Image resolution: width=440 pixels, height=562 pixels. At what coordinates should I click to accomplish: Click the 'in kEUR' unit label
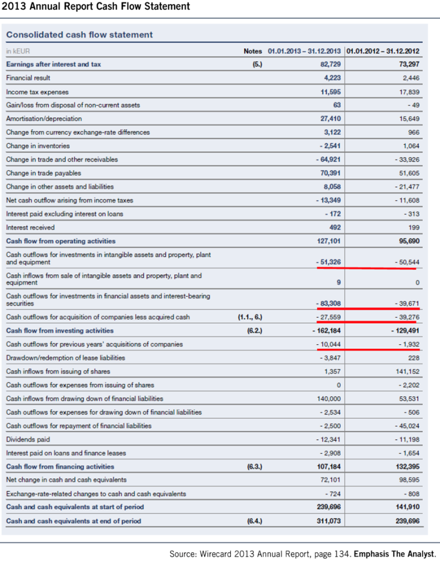18,51
